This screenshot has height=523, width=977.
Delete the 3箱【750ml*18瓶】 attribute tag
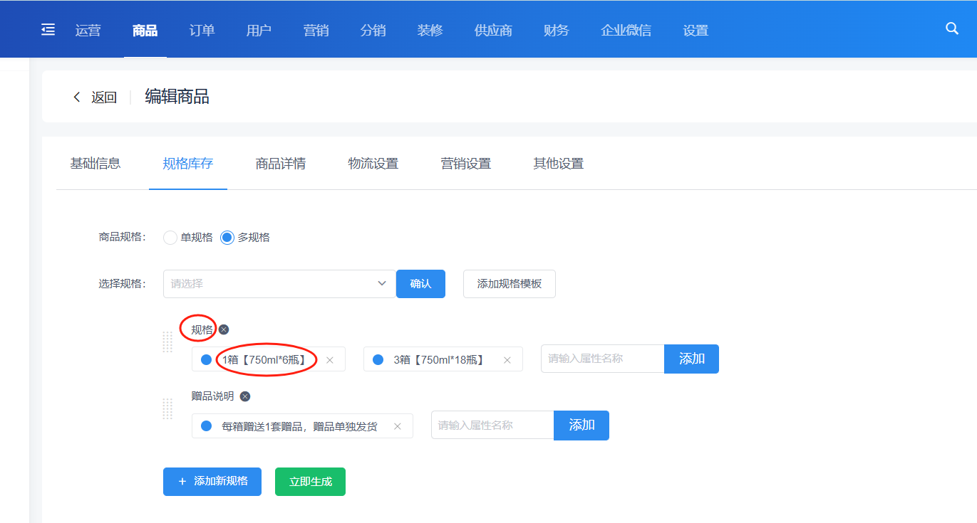pos(507,360)
